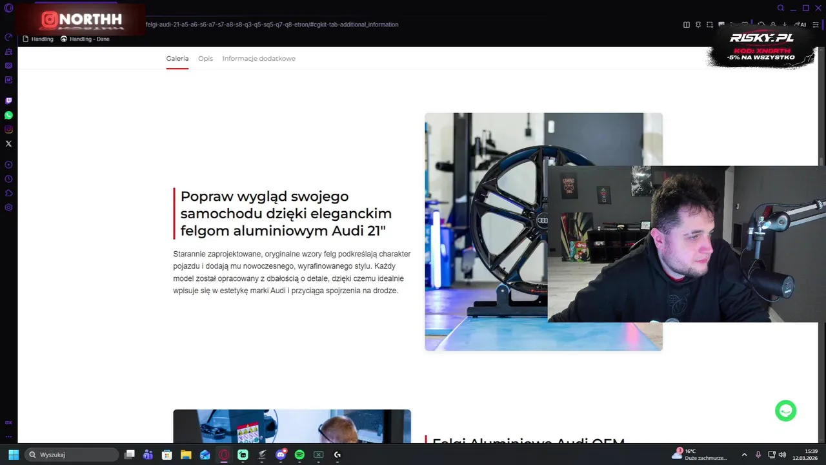The image size is (826, 465).
Task: Open File Explorer from the taskbar
Action: [x=186, y=455]
